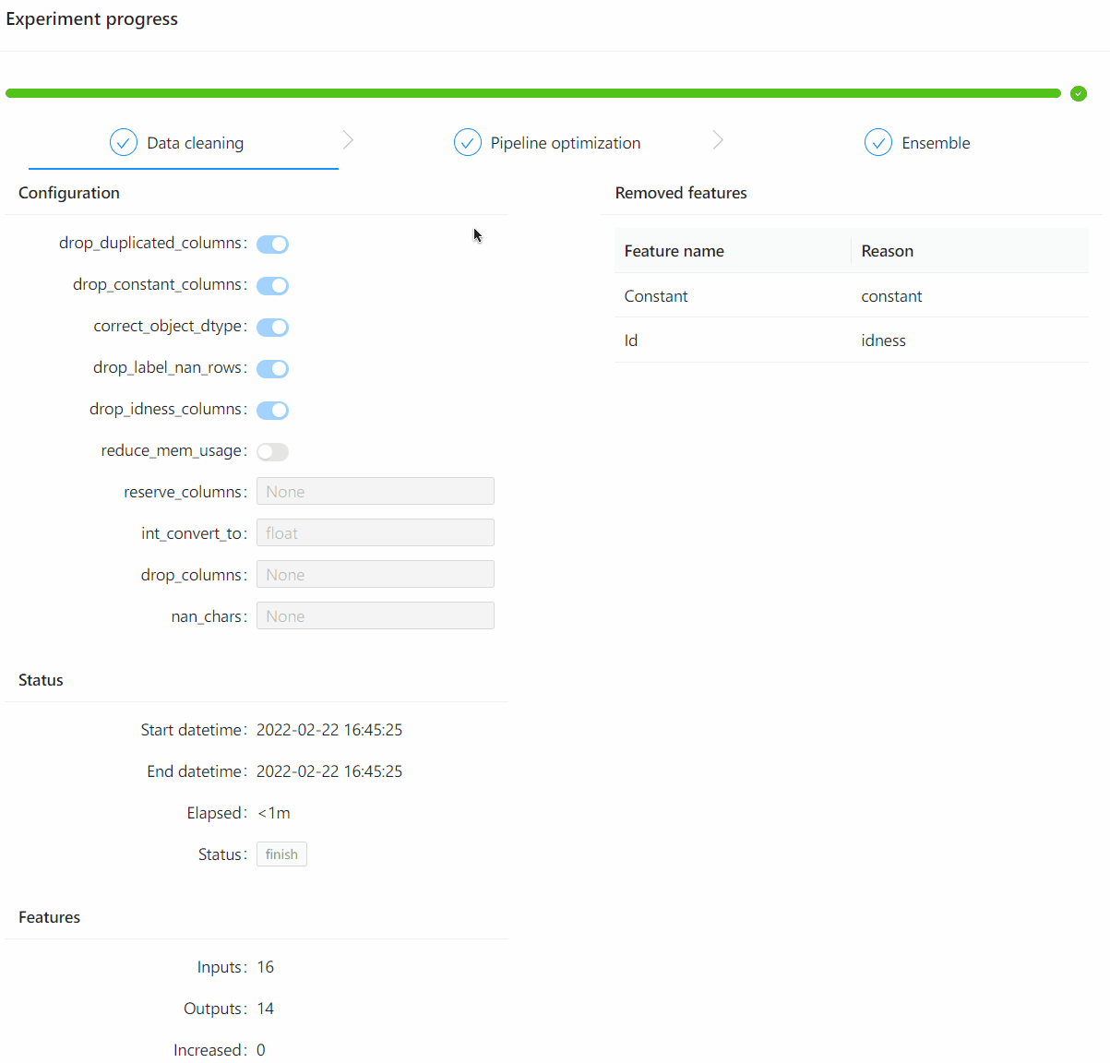Disable the correct_object_dtype switch
This screenshot has width=1110, height=1063.
click(x=272, y=328)
